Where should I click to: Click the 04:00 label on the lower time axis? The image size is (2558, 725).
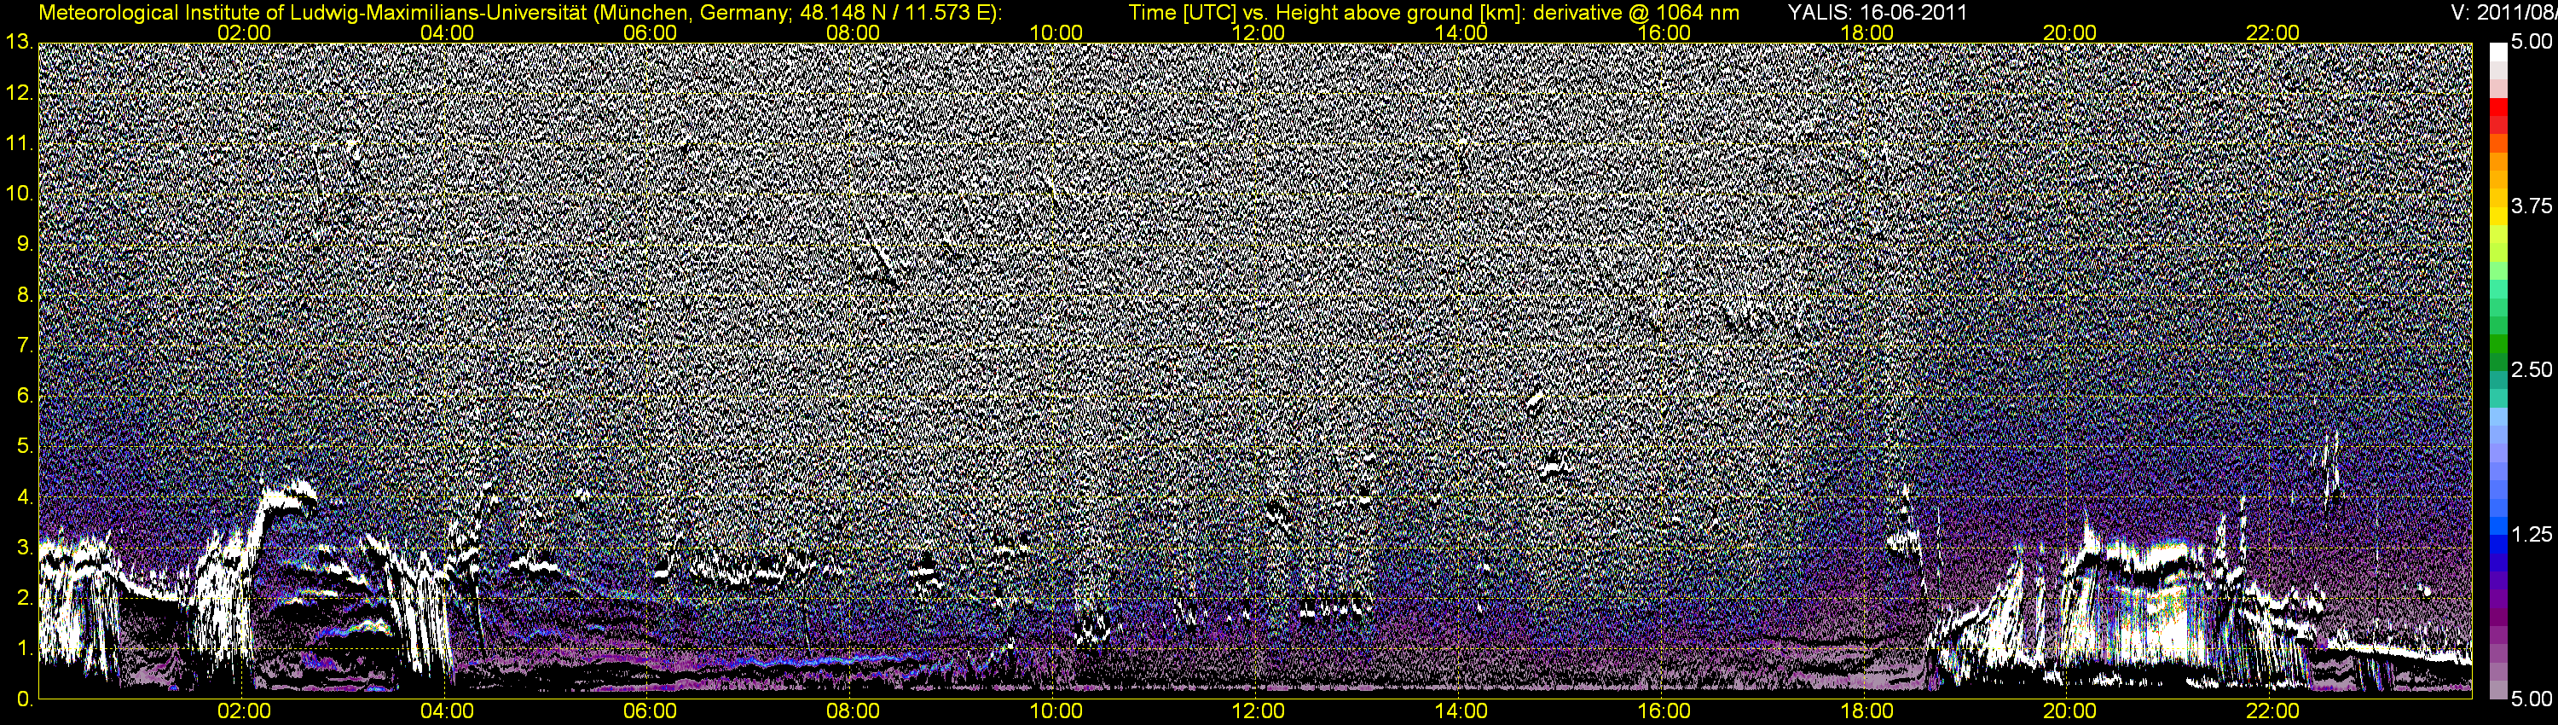click(447, 711)
